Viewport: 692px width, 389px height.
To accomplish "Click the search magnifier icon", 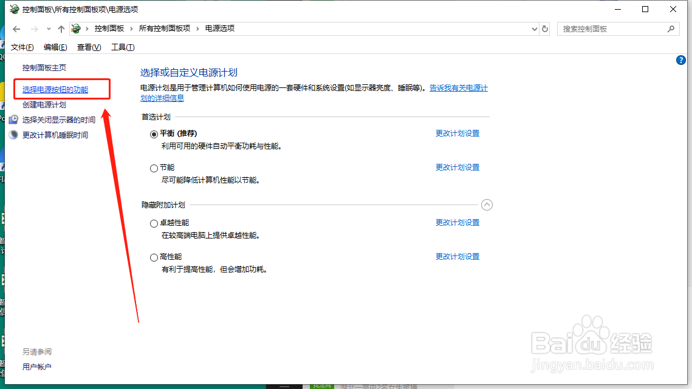I will (671, 29).
